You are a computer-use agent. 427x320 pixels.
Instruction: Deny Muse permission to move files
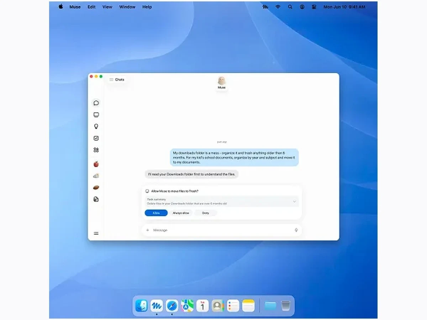pos(206,213)
